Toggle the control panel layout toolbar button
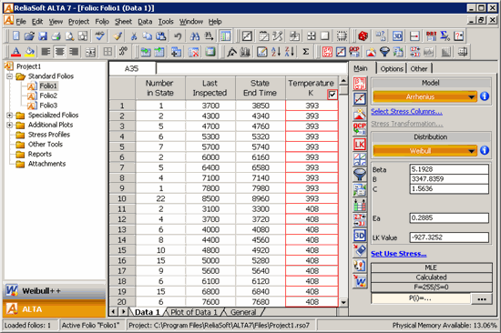 tap(225, 35)
